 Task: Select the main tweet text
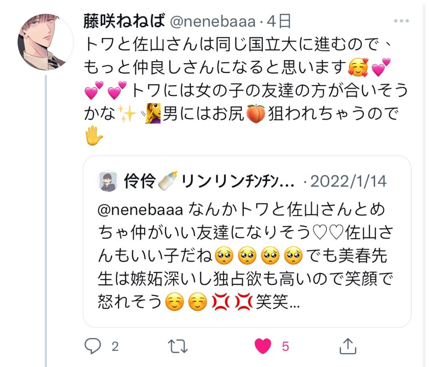click(x=246, y=90)
